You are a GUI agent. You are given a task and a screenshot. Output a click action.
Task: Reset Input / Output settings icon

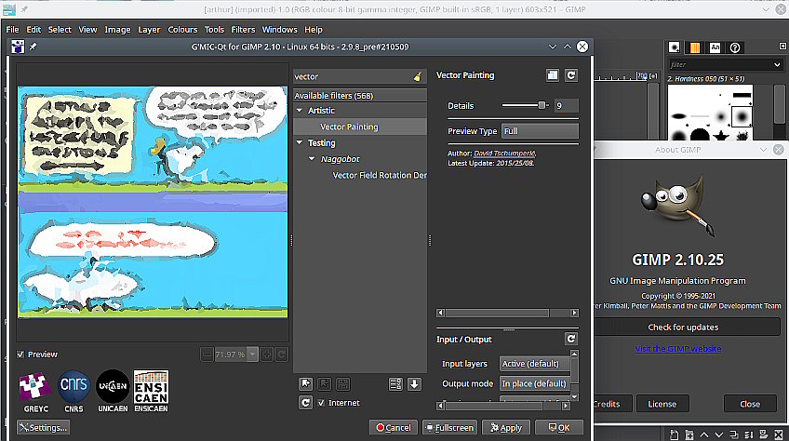coord(571,339)
